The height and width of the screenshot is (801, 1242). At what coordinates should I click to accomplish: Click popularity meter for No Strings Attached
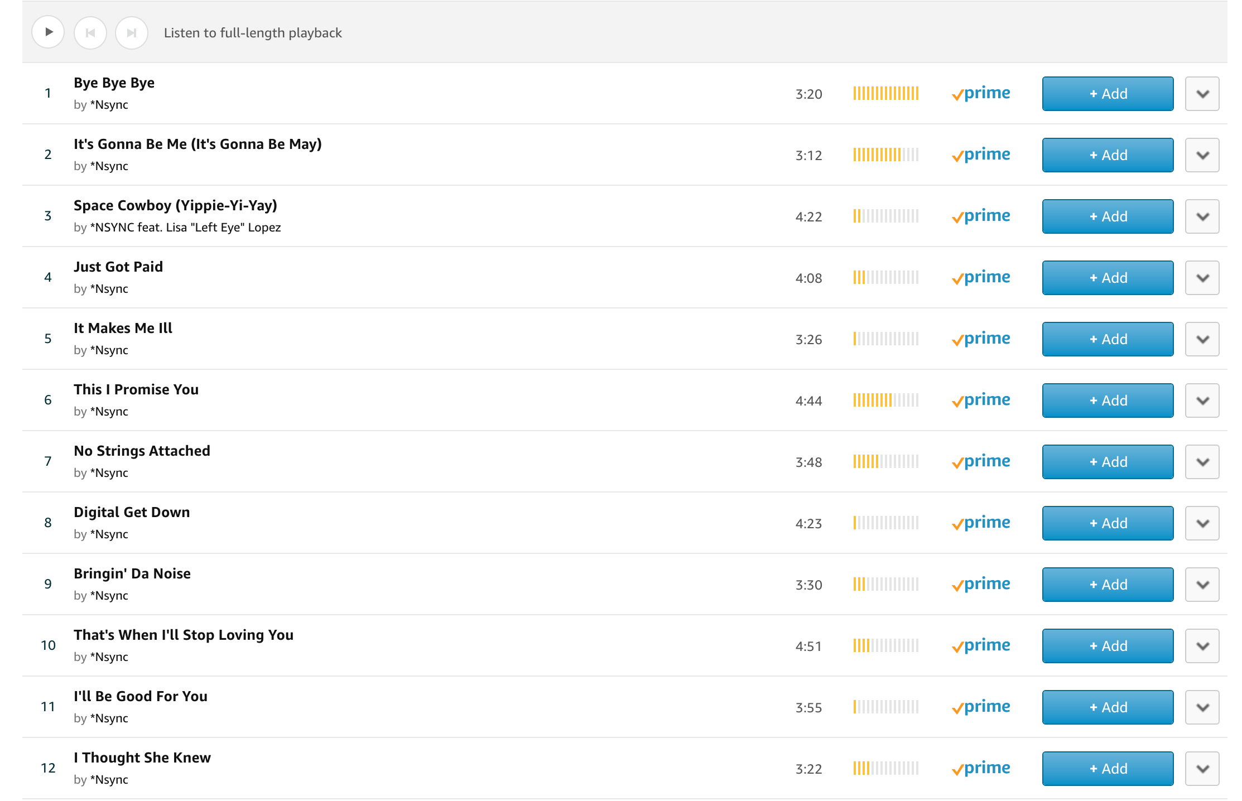tap(885, 461)
